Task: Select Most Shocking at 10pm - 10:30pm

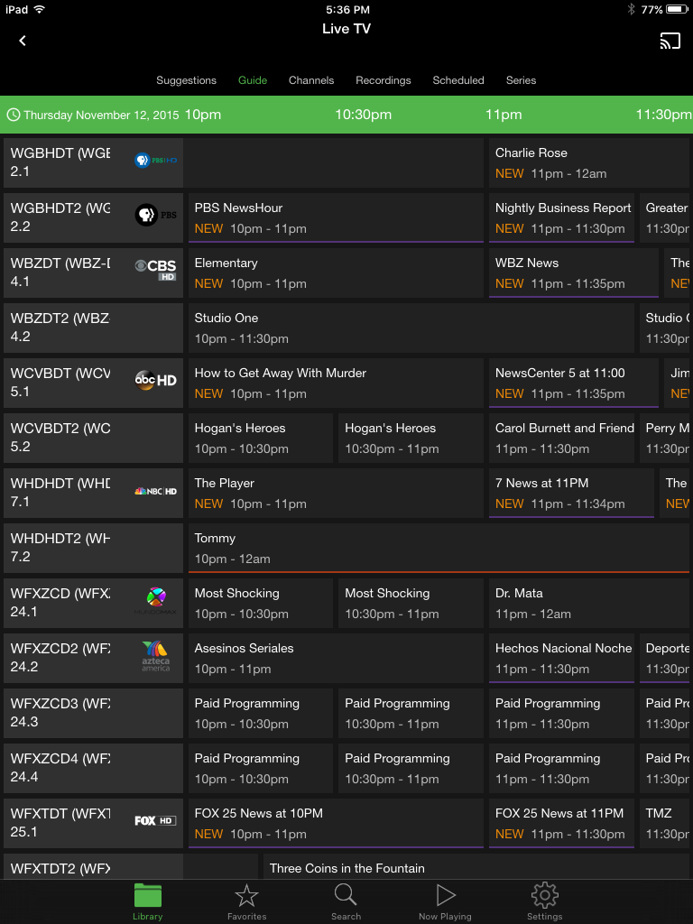Action: (261, 603)
